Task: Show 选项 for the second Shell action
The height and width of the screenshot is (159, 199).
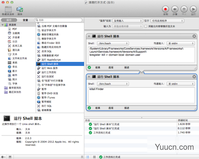Action: pyautogui.click(x=111, y=108)
